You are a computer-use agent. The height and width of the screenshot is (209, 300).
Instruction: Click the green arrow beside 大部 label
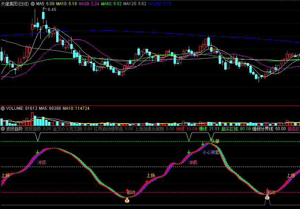(x=211, y=140)
